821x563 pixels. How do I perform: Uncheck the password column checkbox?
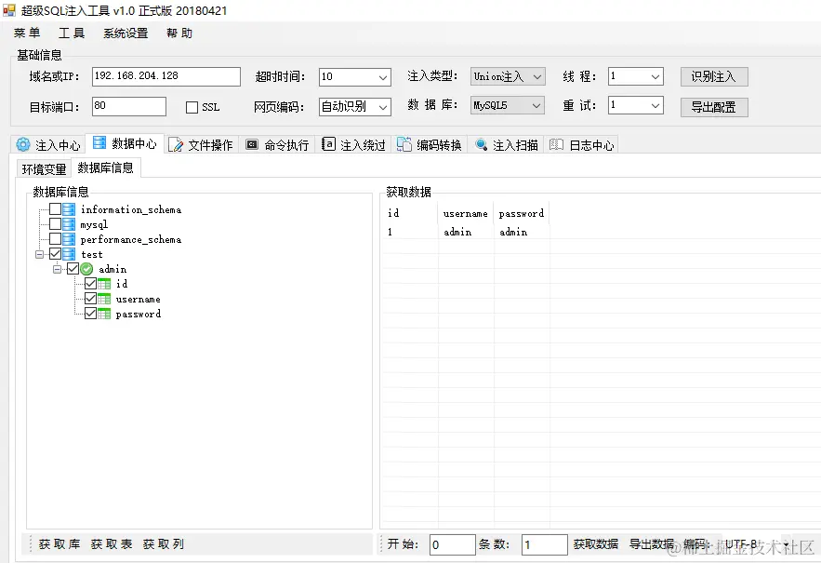coord(90,314)
